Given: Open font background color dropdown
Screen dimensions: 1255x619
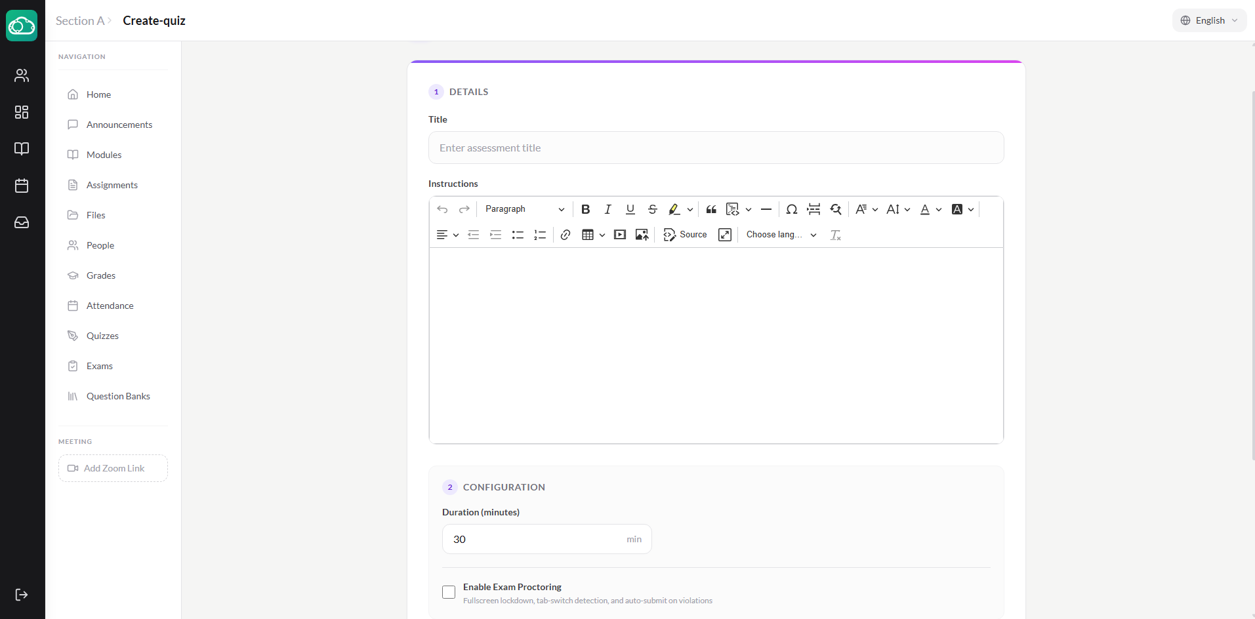Looking at the screenshot, I should [962, 209].
